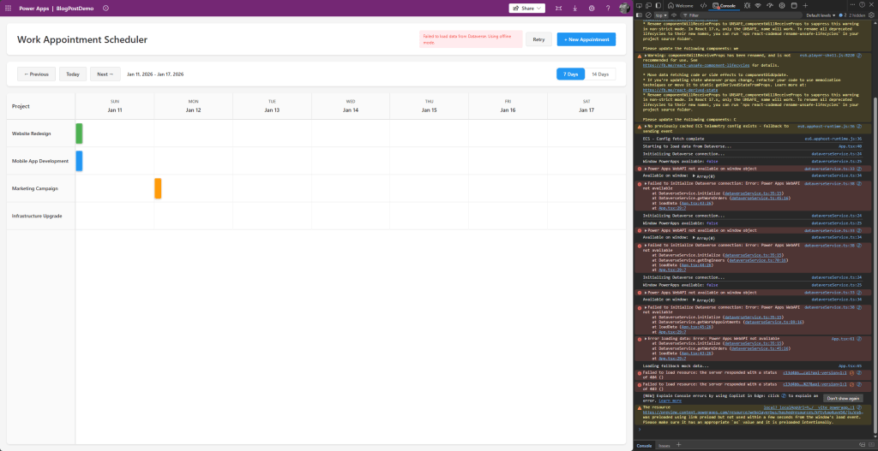The image size is (878, 451).
Task: Open the Default levels dropdown
Action: 820,15
